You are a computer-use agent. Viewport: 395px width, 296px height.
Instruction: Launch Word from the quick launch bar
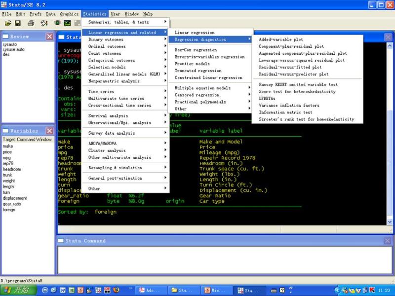click(x=63, y=290)
